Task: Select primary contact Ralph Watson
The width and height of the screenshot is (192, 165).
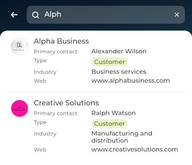Action: (113, 113)
